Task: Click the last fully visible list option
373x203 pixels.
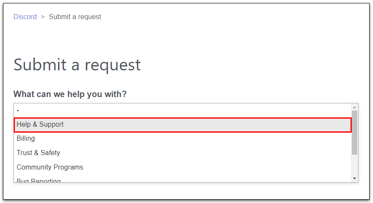Action: click(50, 167)
